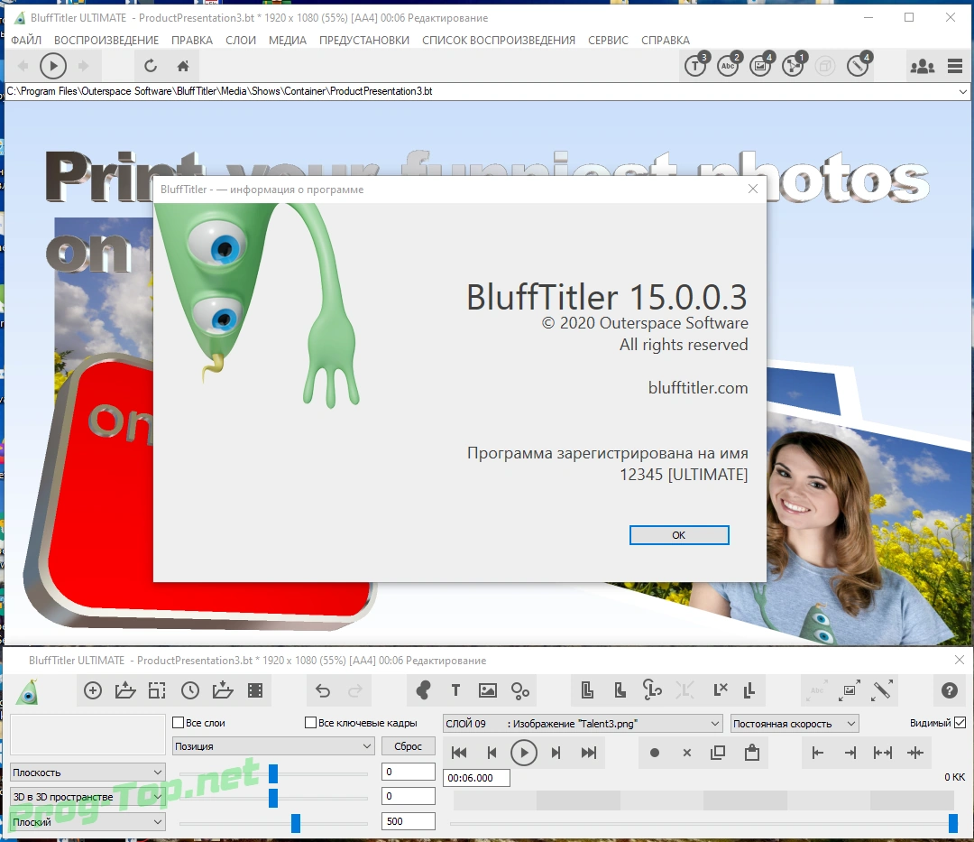Viewport: 974px width, 842px height.
Task: Click the refresh icon in top toolbar
Action: tap(151, 66)
